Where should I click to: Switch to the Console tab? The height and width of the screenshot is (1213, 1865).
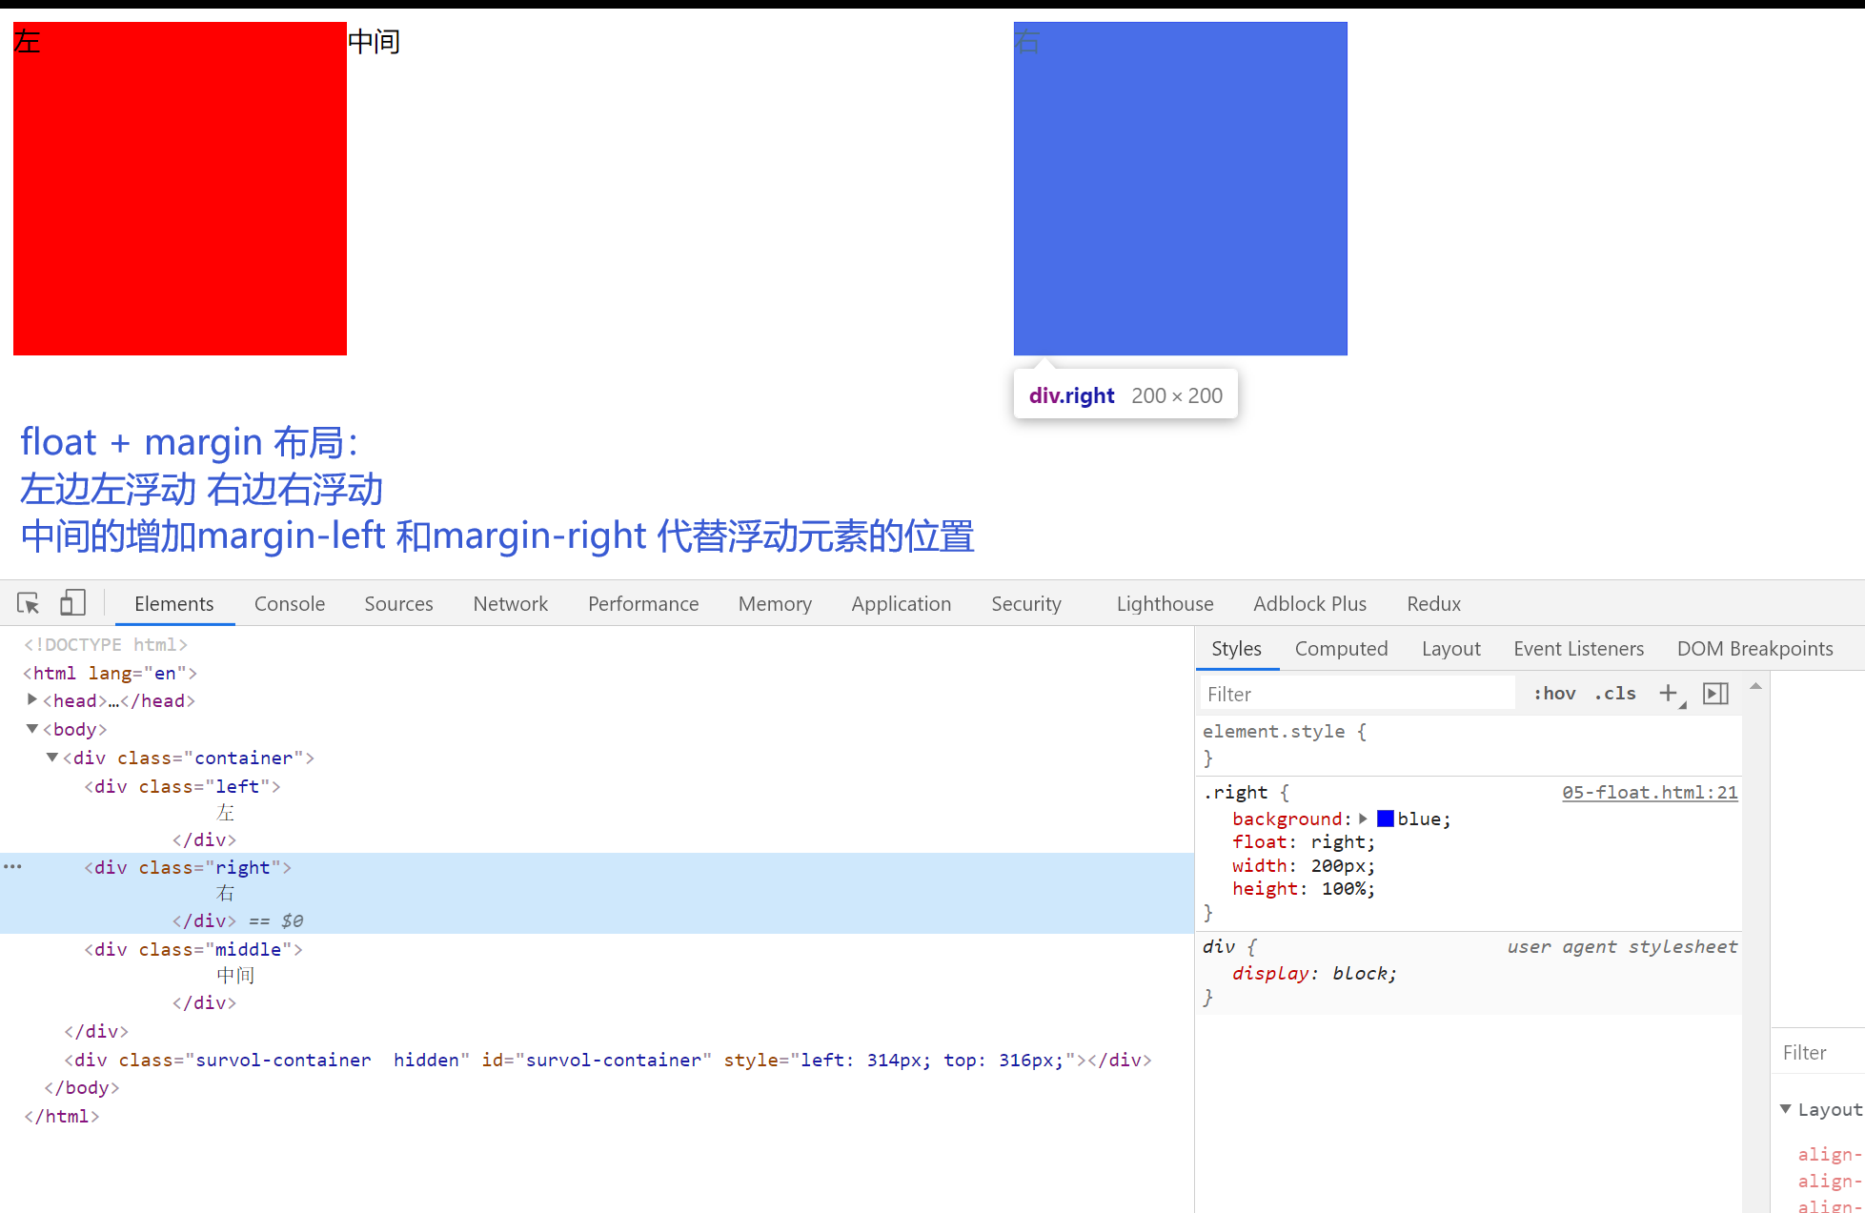click(289, 602)
